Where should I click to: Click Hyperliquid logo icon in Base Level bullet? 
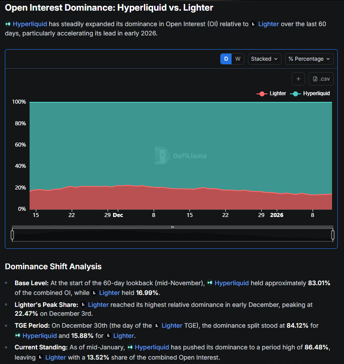(x=210, y=283)
